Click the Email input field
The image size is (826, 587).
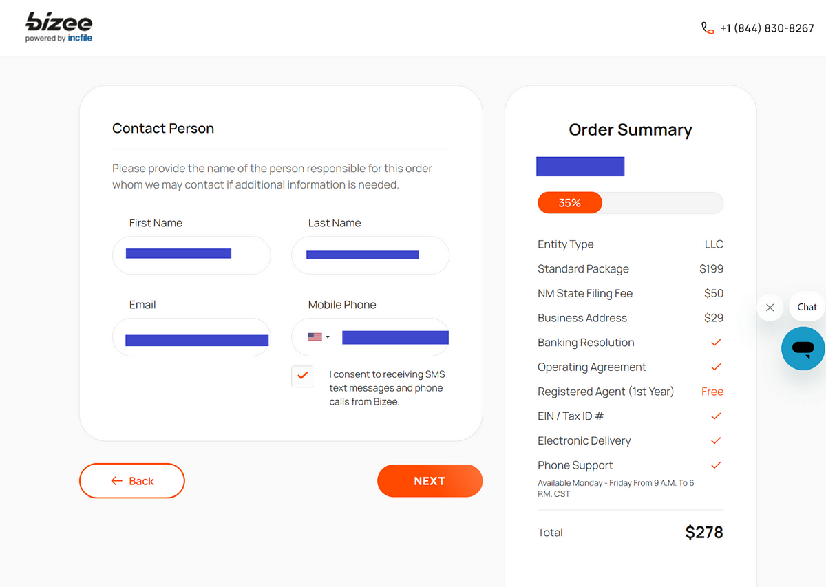(x=191, y=337)
